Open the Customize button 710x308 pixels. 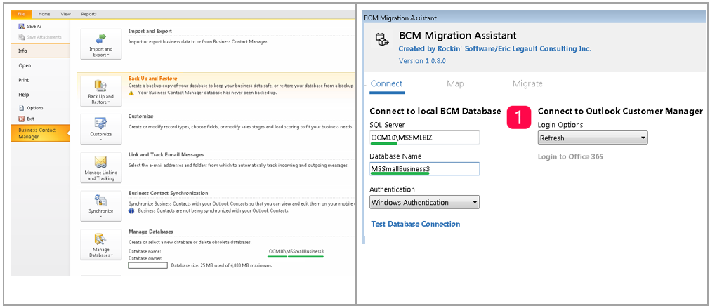tap(100, 129)
